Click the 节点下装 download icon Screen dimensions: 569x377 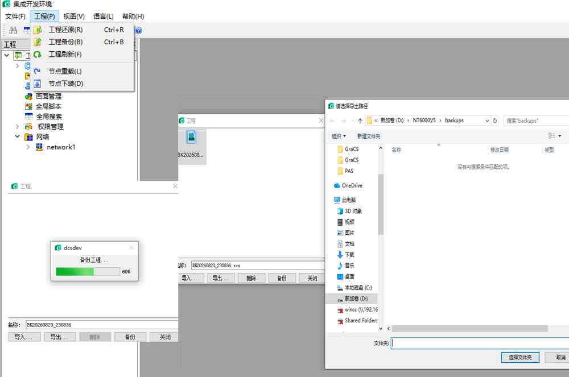tap(37, 84)
